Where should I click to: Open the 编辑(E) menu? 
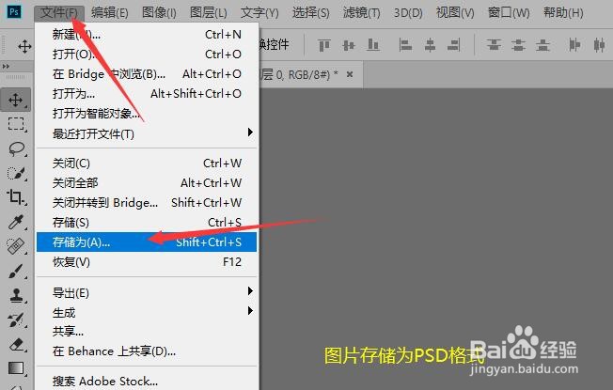point(109,13)
